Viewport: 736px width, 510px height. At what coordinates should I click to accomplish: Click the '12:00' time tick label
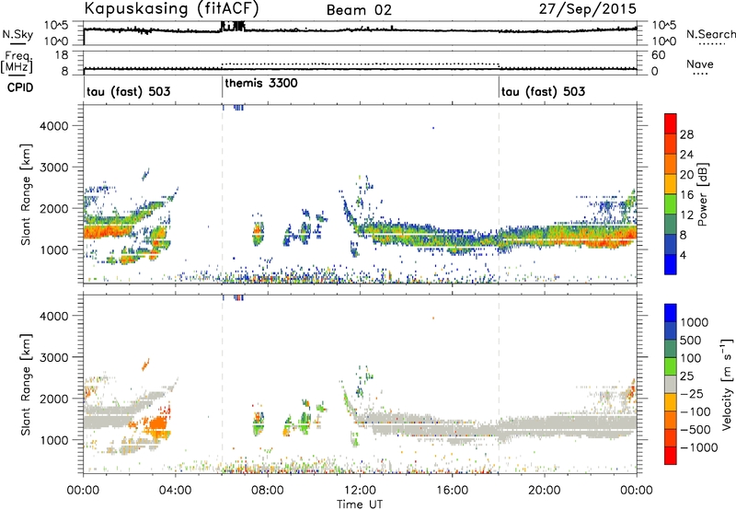pos(360,491)
